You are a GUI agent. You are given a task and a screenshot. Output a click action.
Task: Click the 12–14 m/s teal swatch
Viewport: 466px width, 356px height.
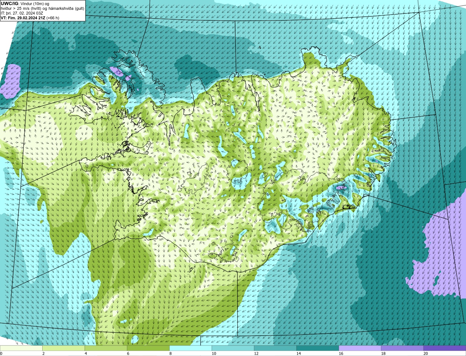[275, 348]
